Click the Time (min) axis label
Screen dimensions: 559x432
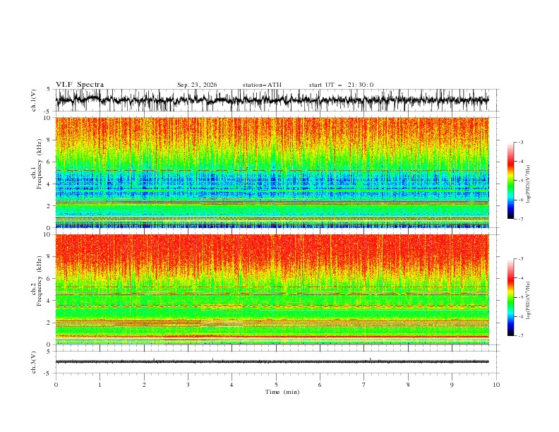click(x=282, y=392)
